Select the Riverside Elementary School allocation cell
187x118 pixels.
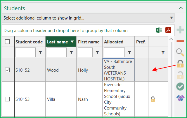(118, 99)
